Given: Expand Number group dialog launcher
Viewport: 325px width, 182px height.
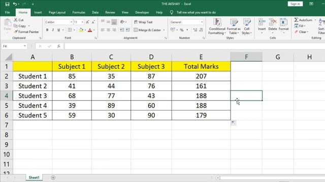Looking at the screenshot, I should (x=204, y=38).
